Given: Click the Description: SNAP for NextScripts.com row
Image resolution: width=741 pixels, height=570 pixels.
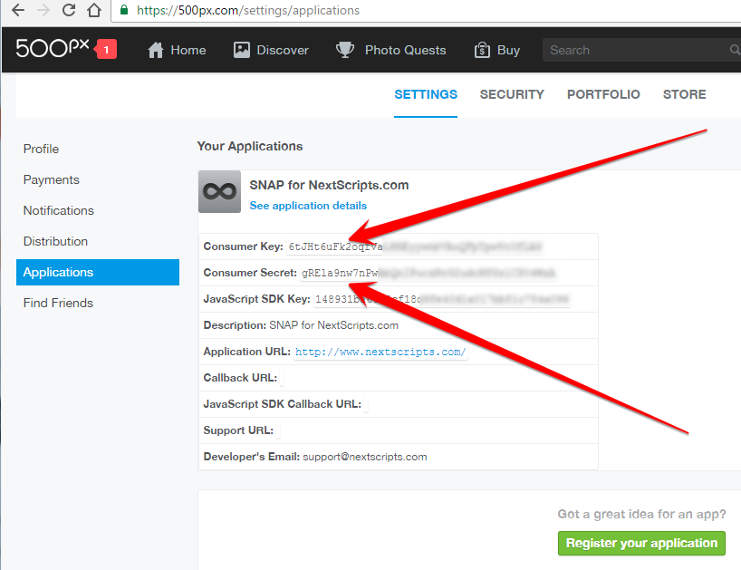Looking at the screenshot, I should 399,325.
